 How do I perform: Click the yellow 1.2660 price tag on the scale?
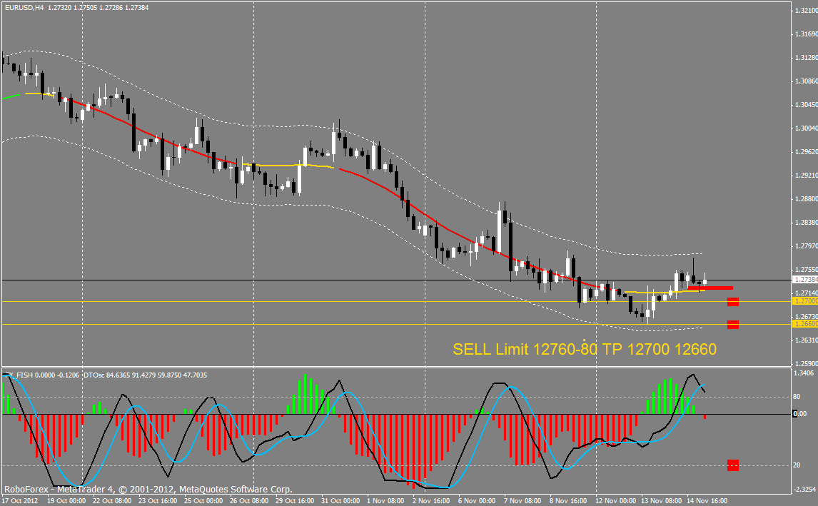coord(805,324)
